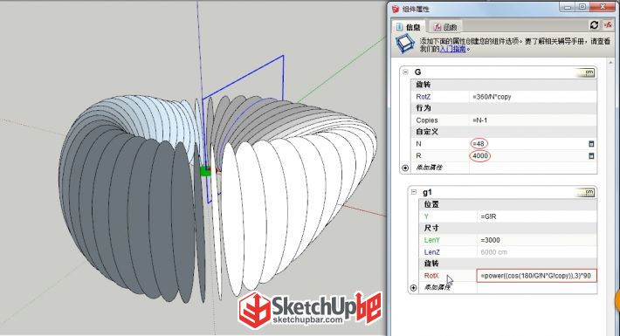Open details icon beside the N attribute
This screenshot has height=336, width=620.
point(591,144)
